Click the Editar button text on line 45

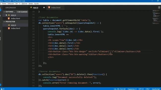tap(93, 54)
